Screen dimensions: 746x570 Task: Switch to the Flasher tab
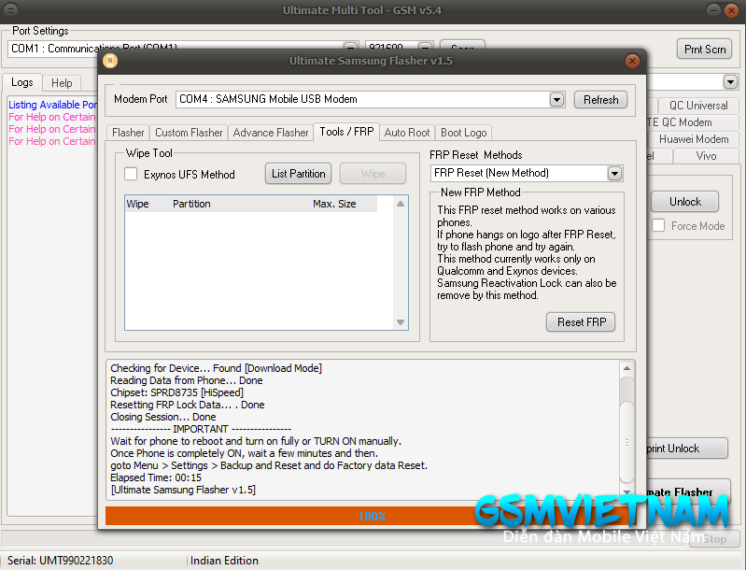128,133
